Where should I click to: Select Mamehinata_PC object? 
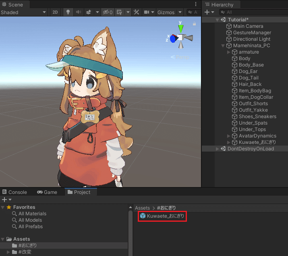(x=251, y=46)
